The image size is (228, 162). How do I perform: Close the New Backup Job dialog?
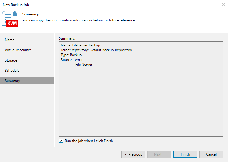(x=223, y=5)
